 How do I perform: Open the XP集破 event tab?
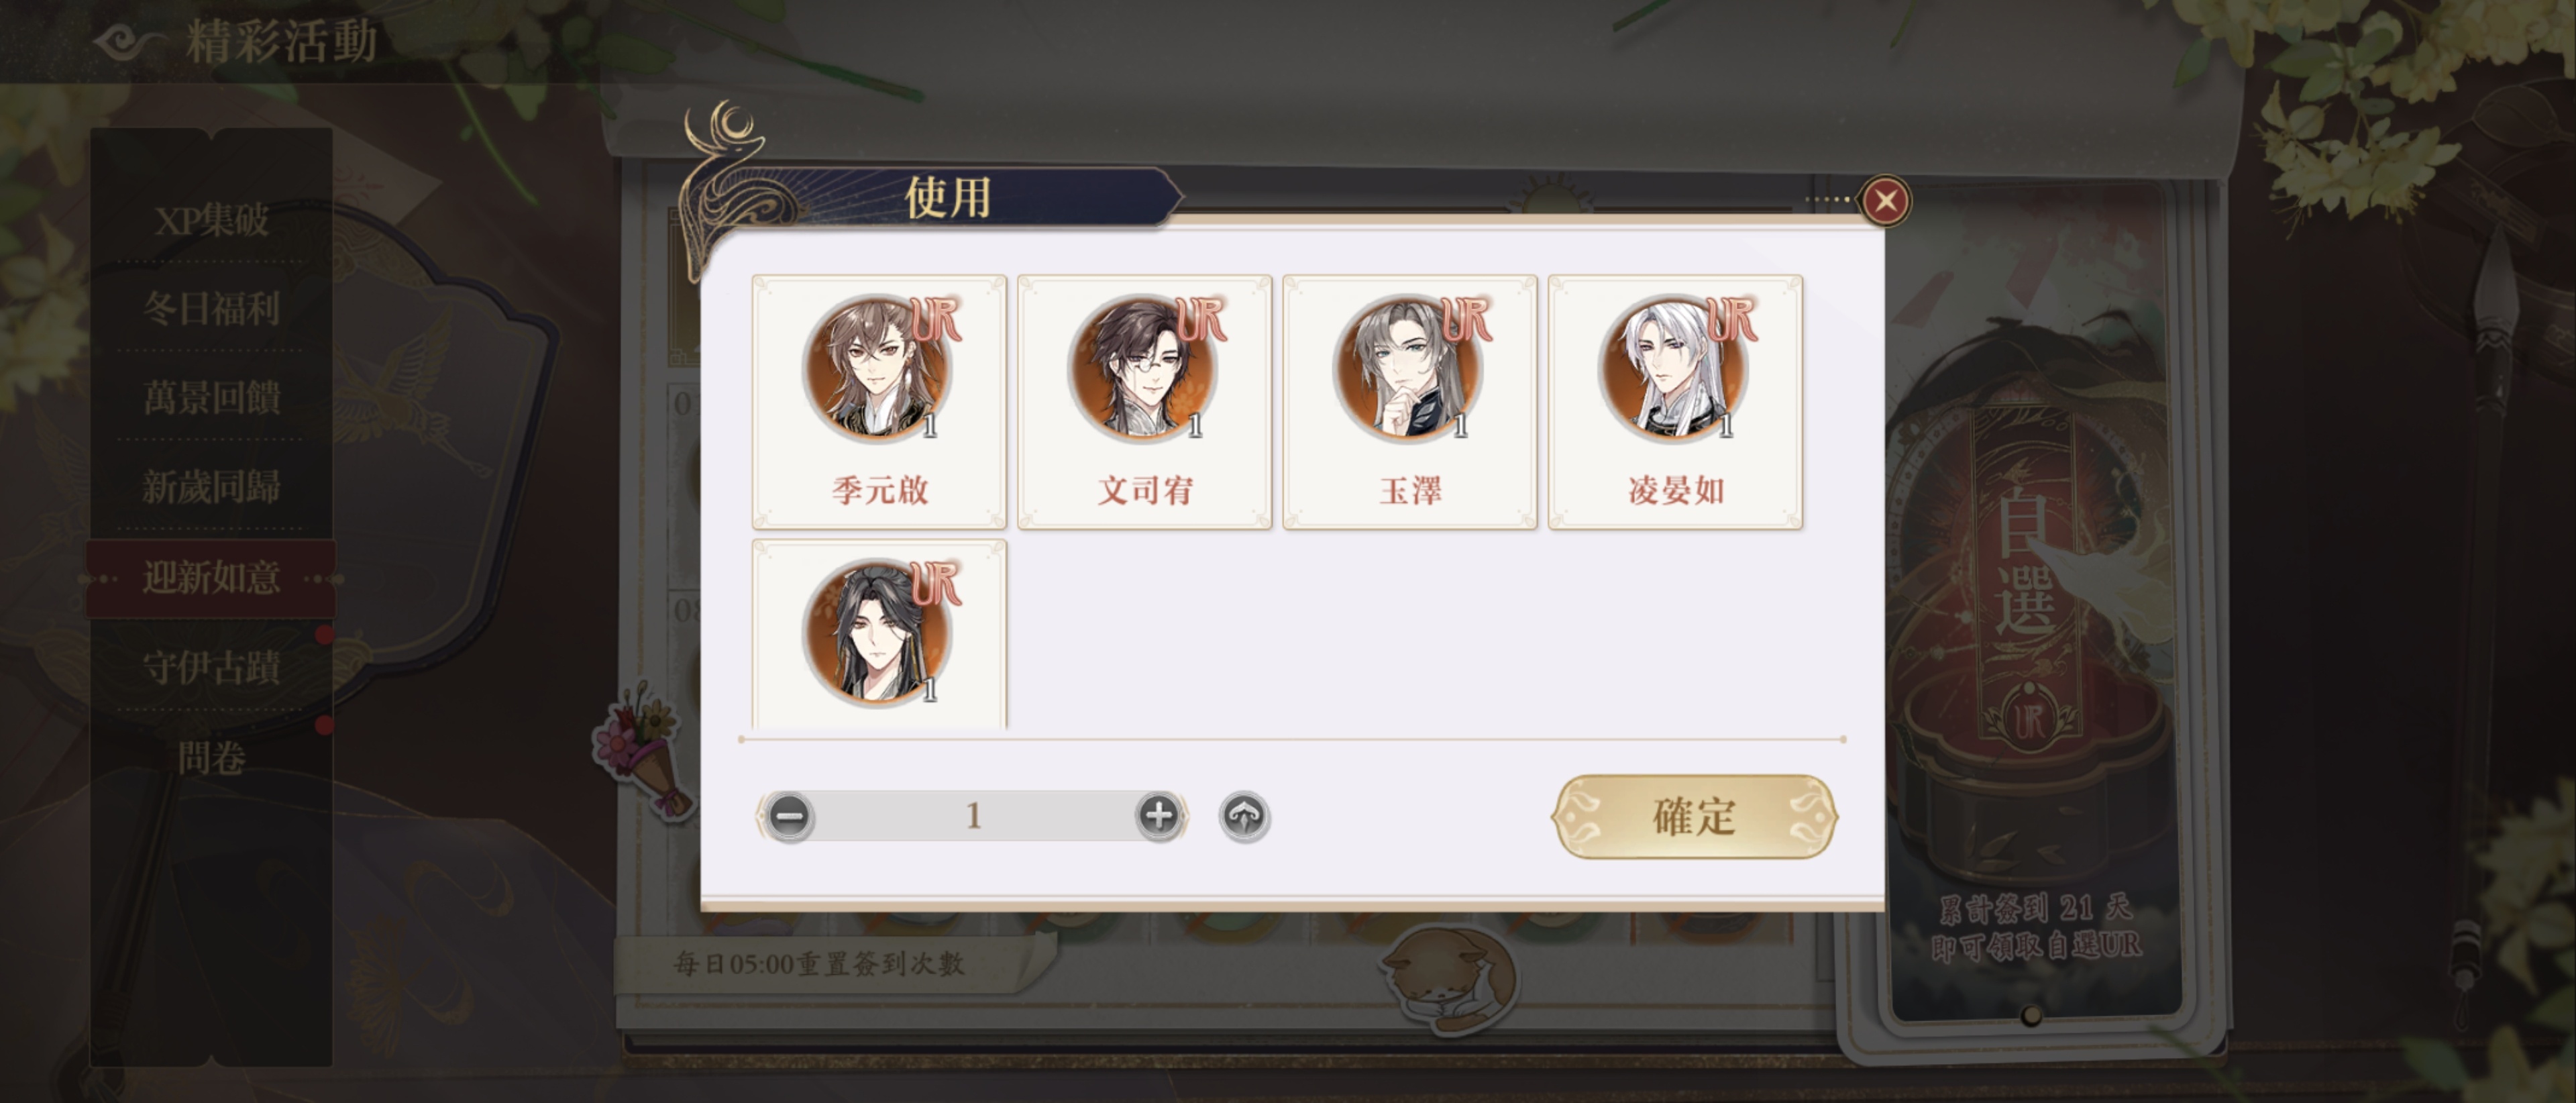coord(211,220)
